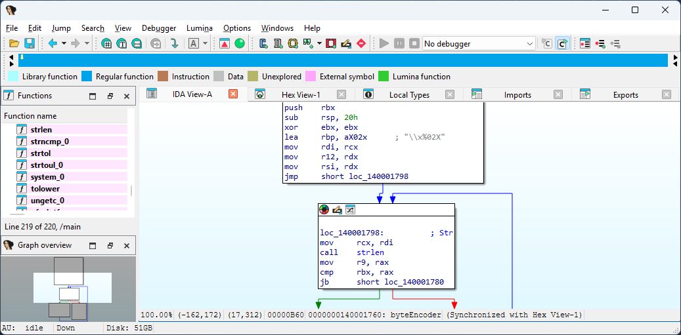Click the Save database floppy icon

tap(30, 43)
